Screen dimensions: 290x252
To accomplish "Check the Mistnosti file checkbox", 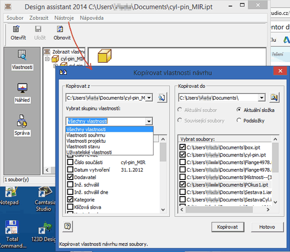I will pos(183,177).
